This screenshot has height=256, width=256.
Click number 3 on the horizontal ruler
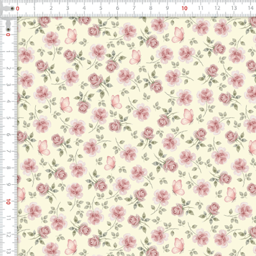coord(68,8)
